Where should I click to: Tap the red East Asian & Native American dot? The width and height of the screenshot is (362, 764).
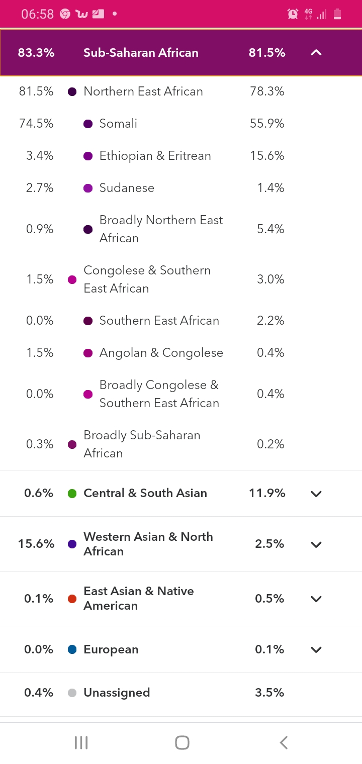[72, 599]
